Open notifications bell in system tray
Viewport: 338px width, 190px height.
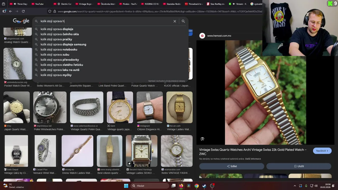pos(333,186)
